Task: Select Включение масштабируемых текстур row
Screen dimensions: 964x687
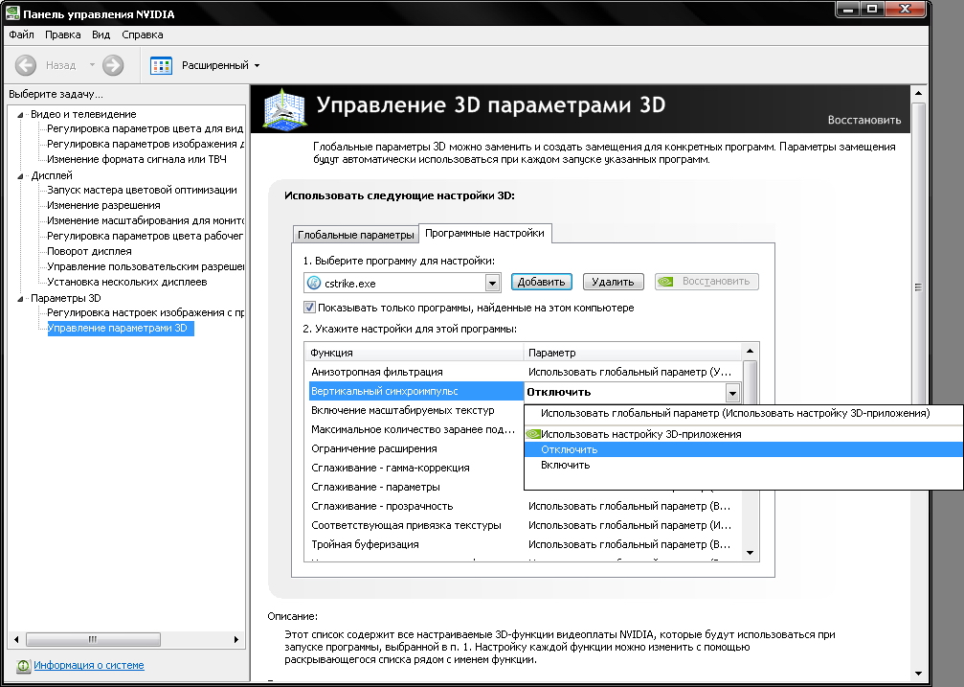Action: 416,411
